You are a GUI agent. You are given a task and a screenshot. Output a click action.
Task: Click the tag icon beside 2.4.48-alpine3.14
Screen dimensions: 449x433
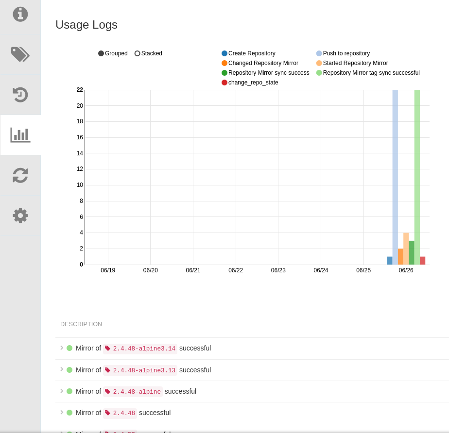click(108, 349)
